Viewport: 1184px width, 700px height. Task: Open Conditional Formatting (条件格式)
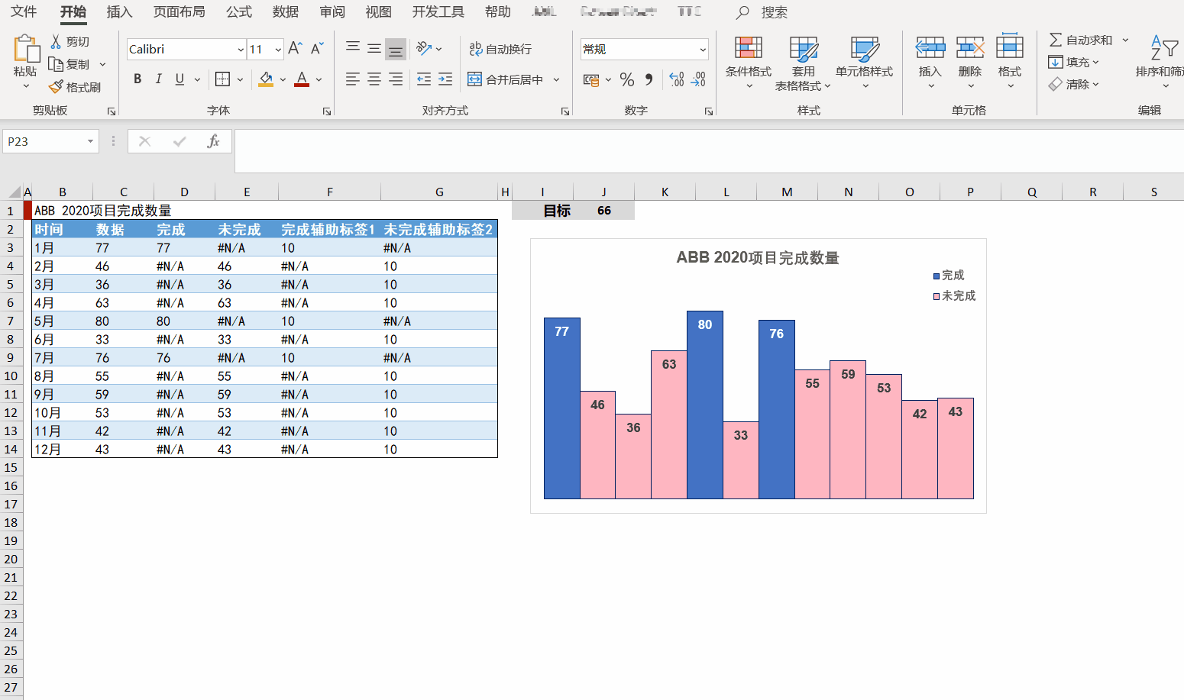click(x=749, y=62)
